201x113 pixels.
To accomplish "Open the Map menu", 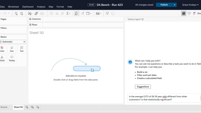I will (51, 7).
